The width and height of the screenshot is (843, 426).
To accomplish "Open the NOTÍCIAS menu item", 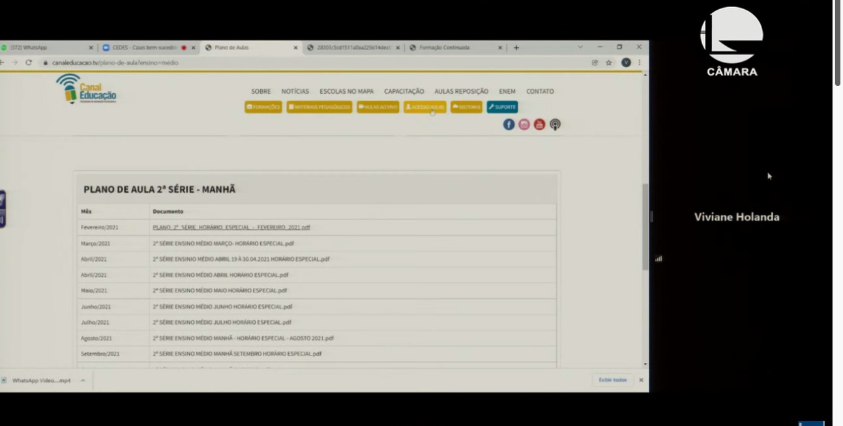I will [x=295, y=91].
